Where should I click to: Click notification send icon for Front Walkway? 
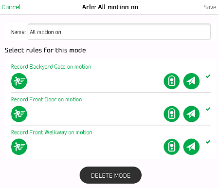(x=191, y=147)
